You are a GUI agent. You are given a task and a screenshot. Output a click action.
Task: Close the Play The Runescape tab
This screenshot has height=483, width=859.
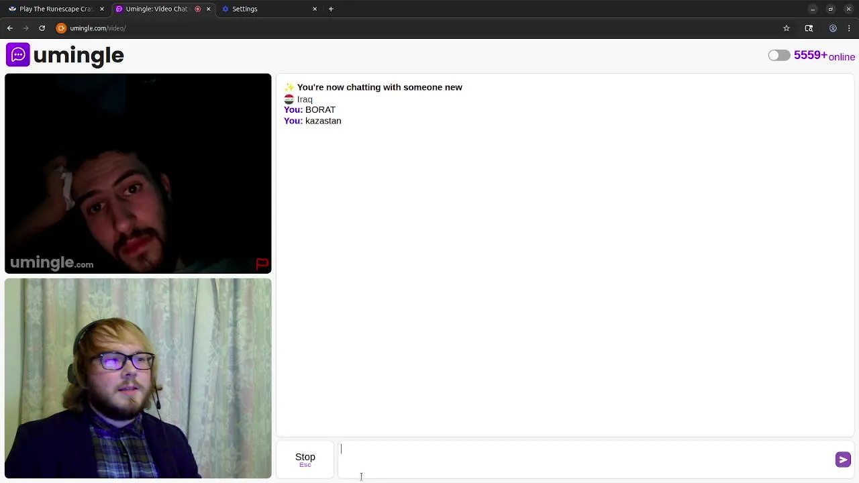pyautogui.click(x=102, y=9)
